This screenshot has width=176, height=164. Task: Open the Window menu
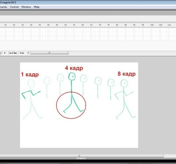[26, 7]
